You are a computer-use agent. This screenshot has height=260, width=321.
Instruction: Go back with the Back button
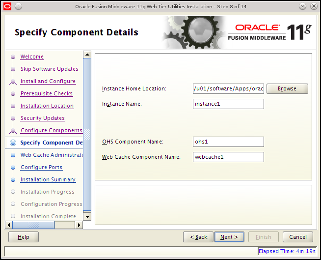[x=198, y=237]
